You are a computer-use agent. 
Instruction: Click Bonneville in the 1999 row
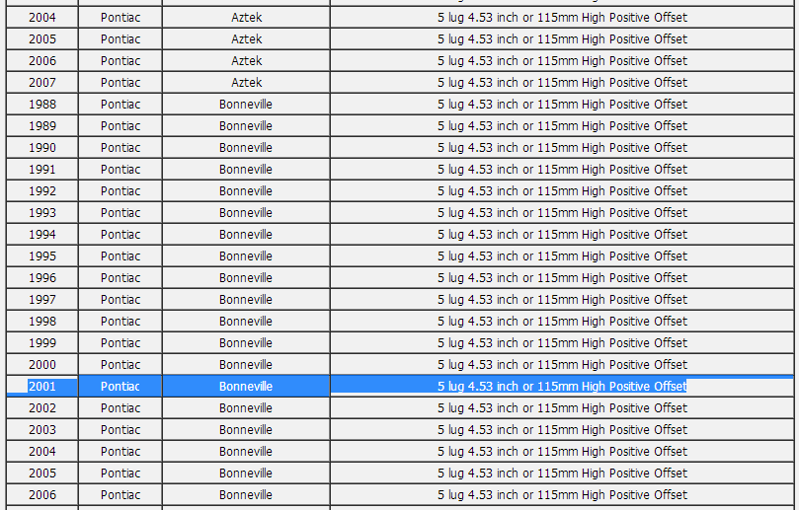[246, 343]
